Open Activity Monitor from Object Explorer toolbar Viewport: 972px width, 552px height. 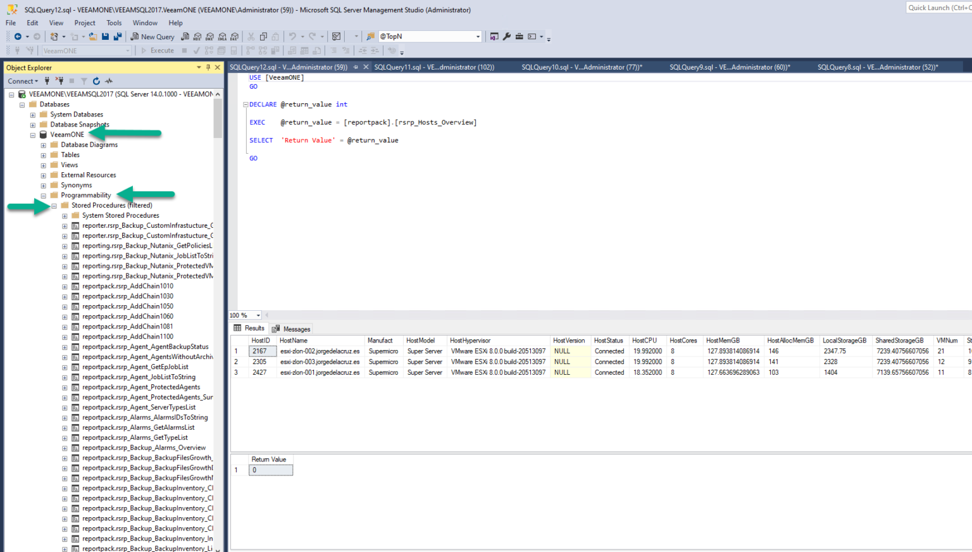[109, 81]
